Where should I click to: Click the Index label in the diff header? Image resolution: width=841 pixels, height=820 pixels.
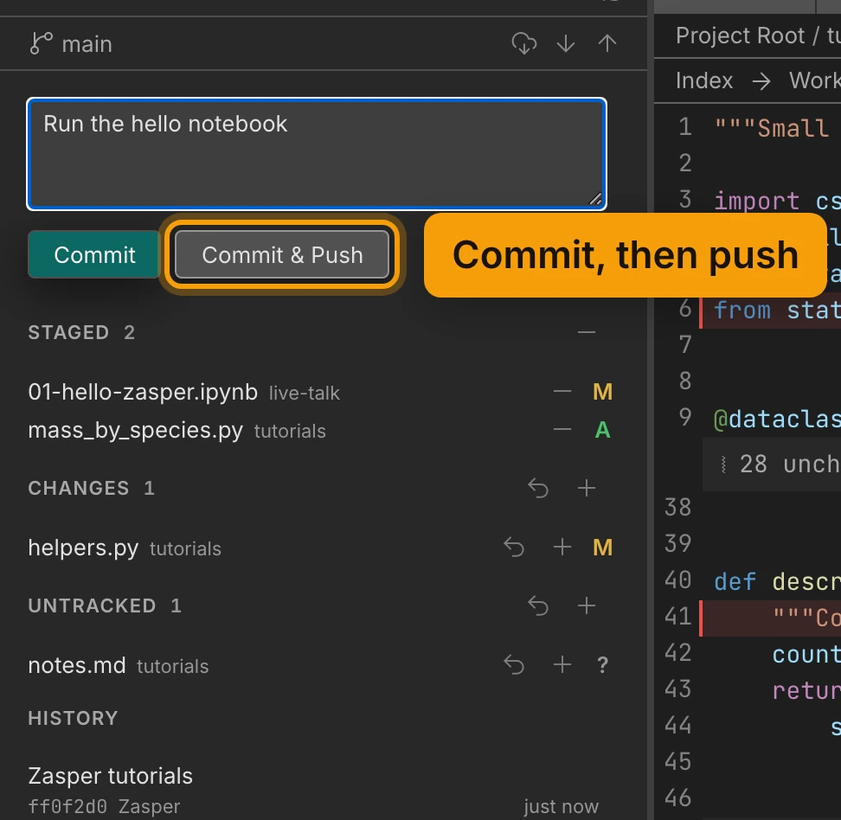click(x=704, y=81)
